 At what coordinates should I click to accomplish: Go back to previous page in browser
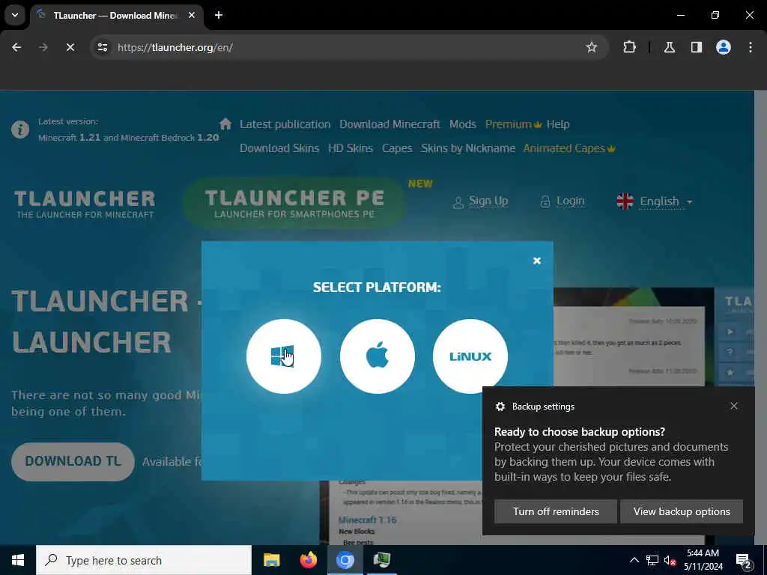16,47
